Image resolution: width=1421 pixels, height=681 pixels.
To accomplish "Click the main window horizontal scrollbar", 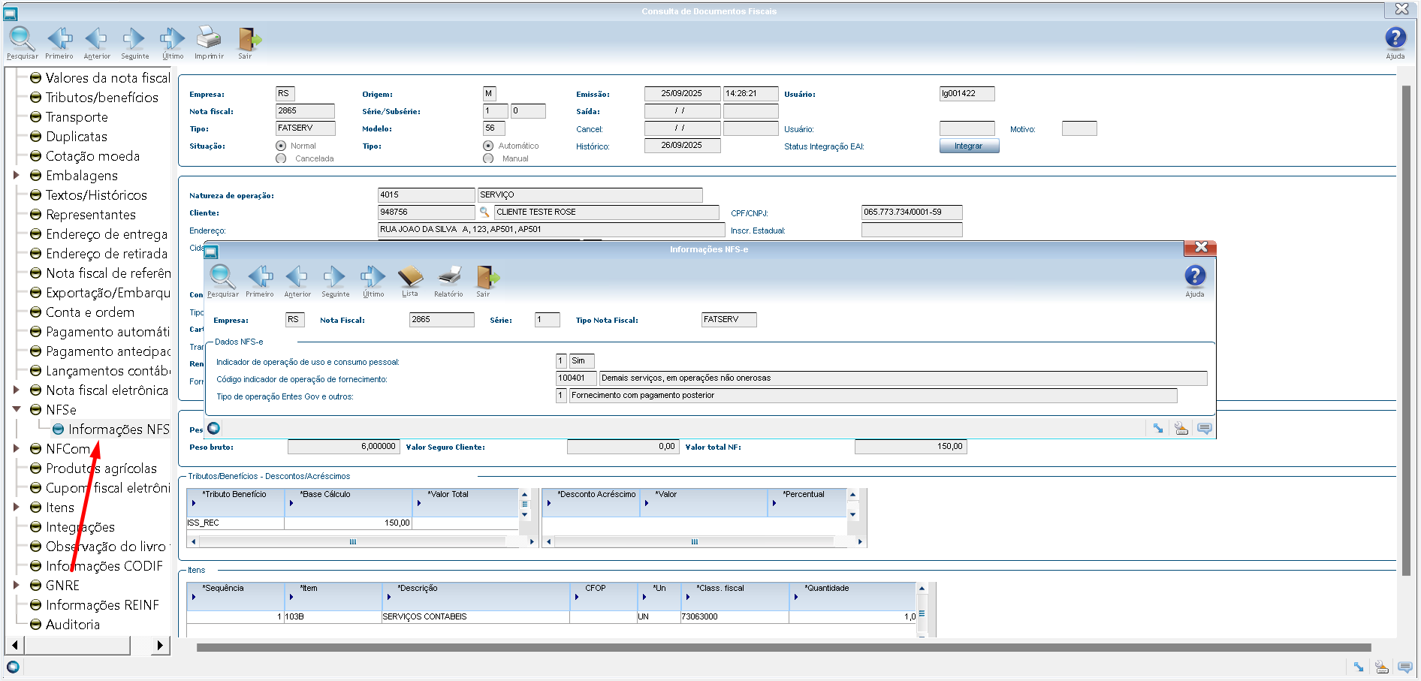I will (x=783, y=647).
